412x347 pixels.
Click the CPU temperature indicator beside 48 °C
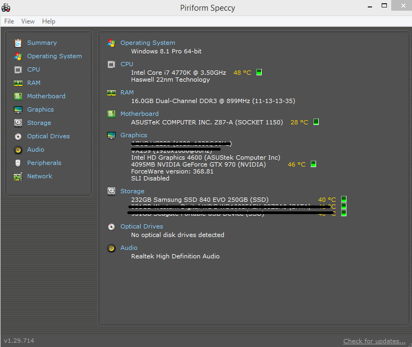coord(259,73)
